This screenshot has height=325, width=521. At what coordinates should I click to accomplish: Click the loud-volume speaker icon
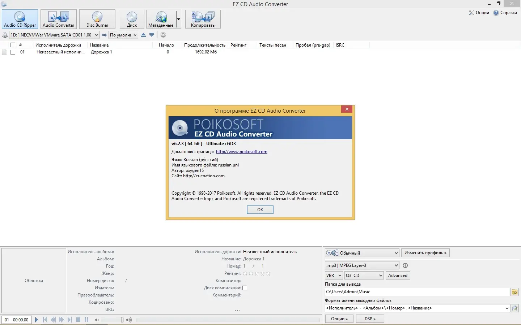pyautogui.click(x=129, y=320)
